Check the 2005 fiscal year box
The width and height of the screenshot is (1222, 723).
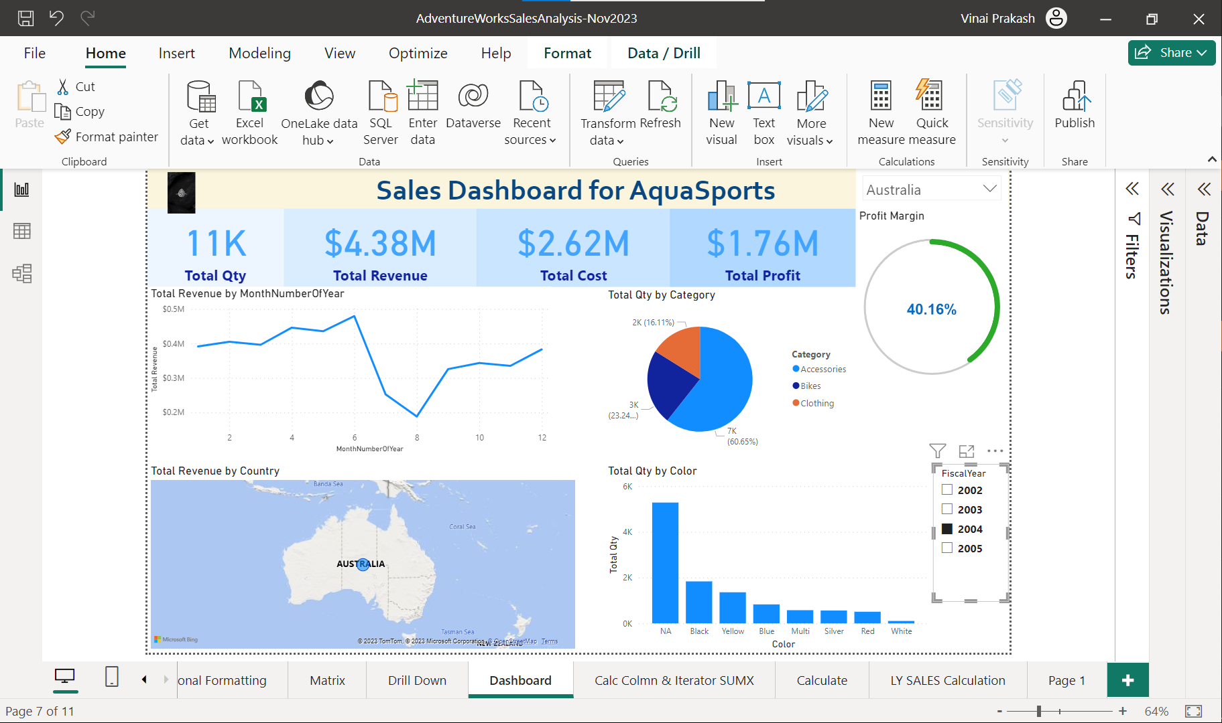coord(947,548)
